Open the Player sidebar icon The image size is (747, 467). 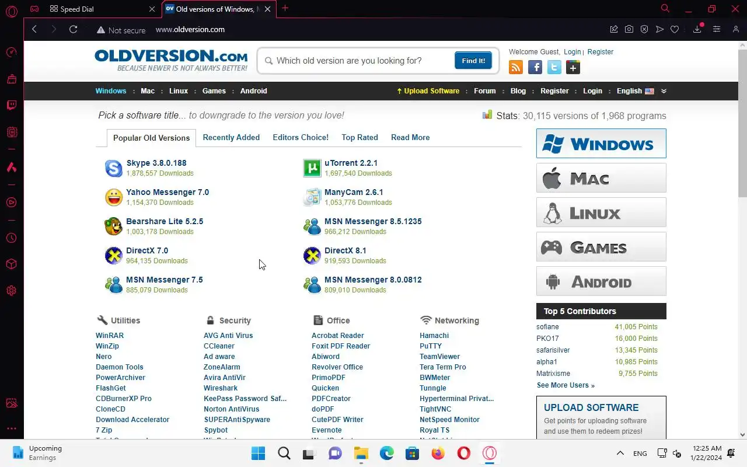point(12,203)
